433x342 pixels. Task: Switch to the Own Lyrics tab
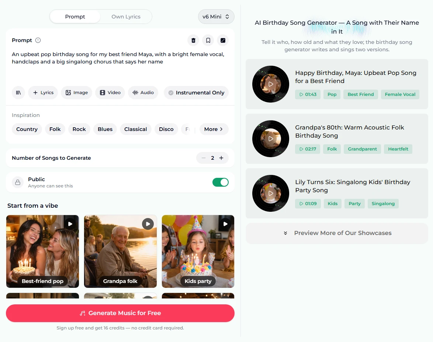pos(126,17)
